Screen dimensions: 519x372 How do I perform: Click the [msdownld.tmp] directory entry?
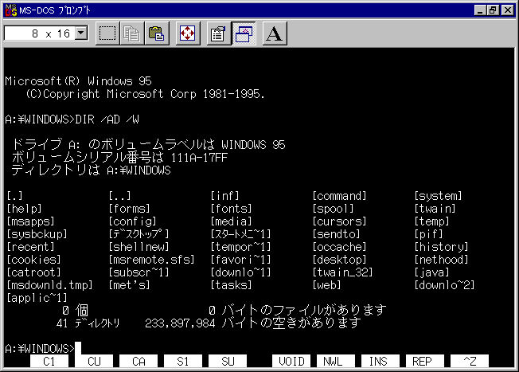tap(49, 285)
